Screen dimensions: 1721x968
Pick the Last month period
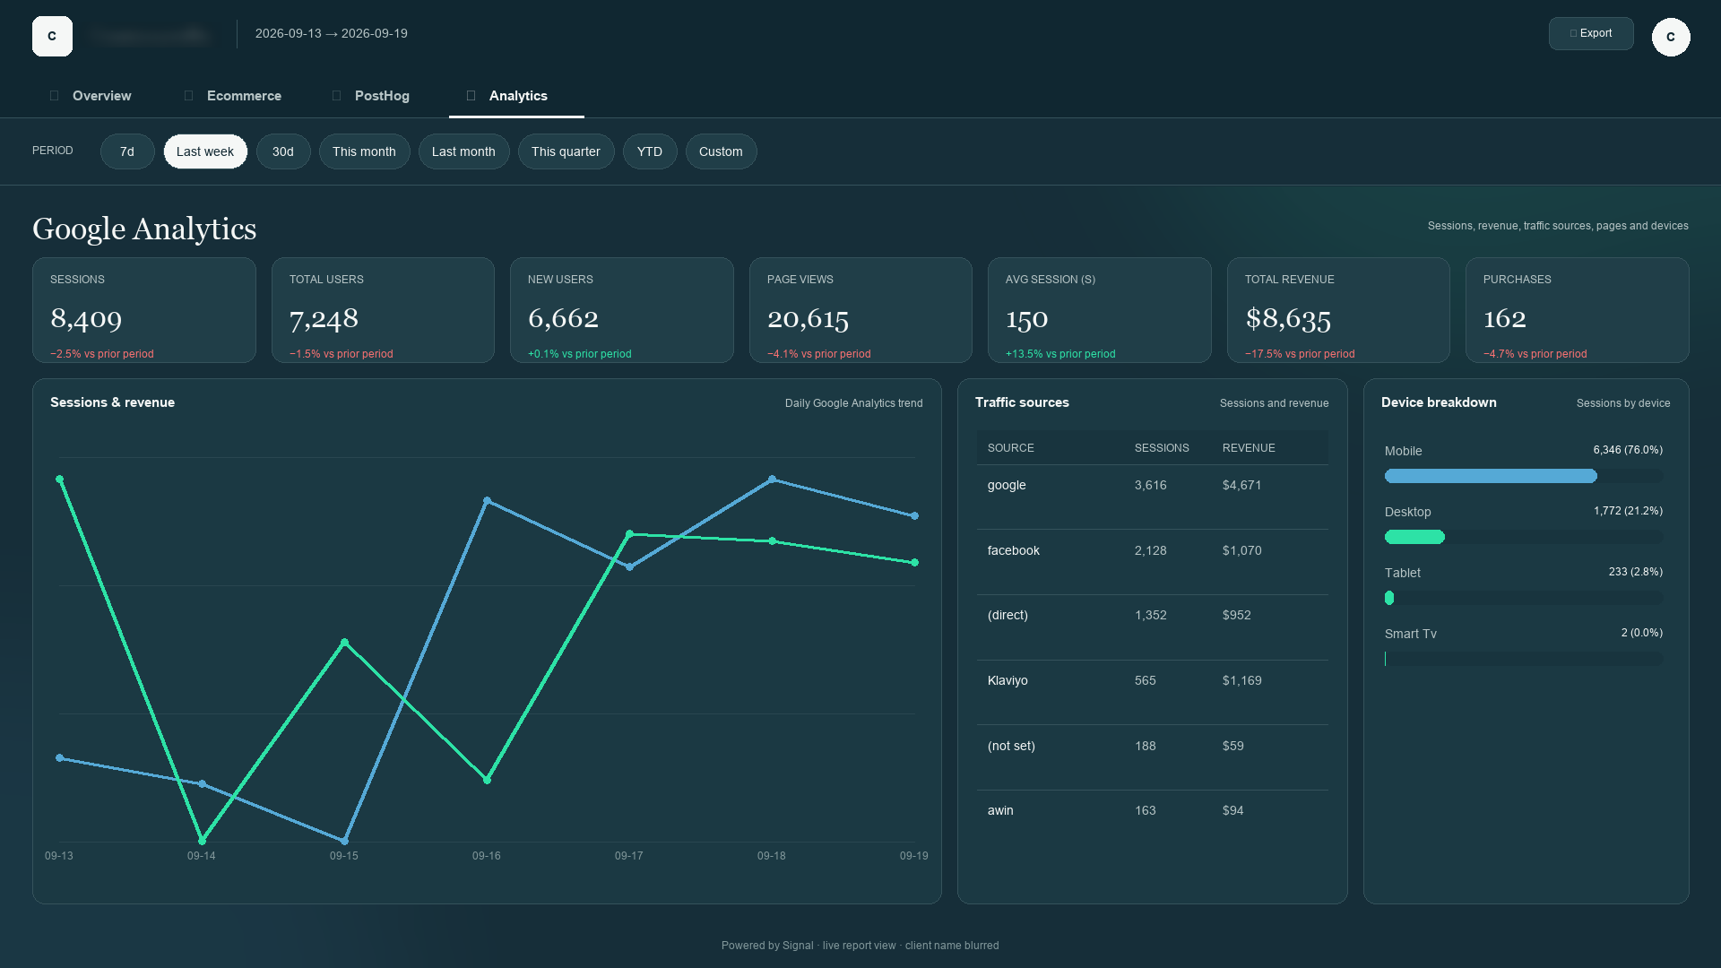click(463, 151)
